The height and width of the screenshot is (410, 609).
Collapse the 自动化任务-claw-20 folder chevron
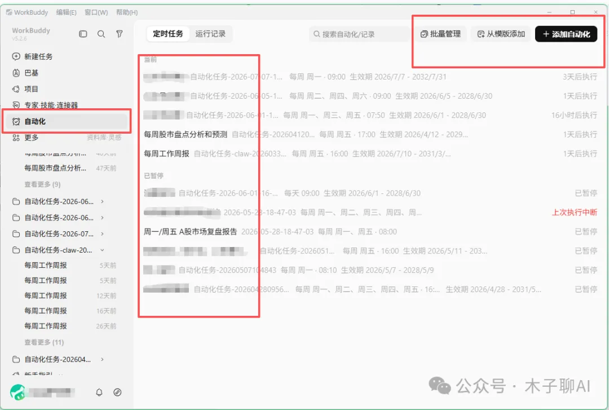102,250
